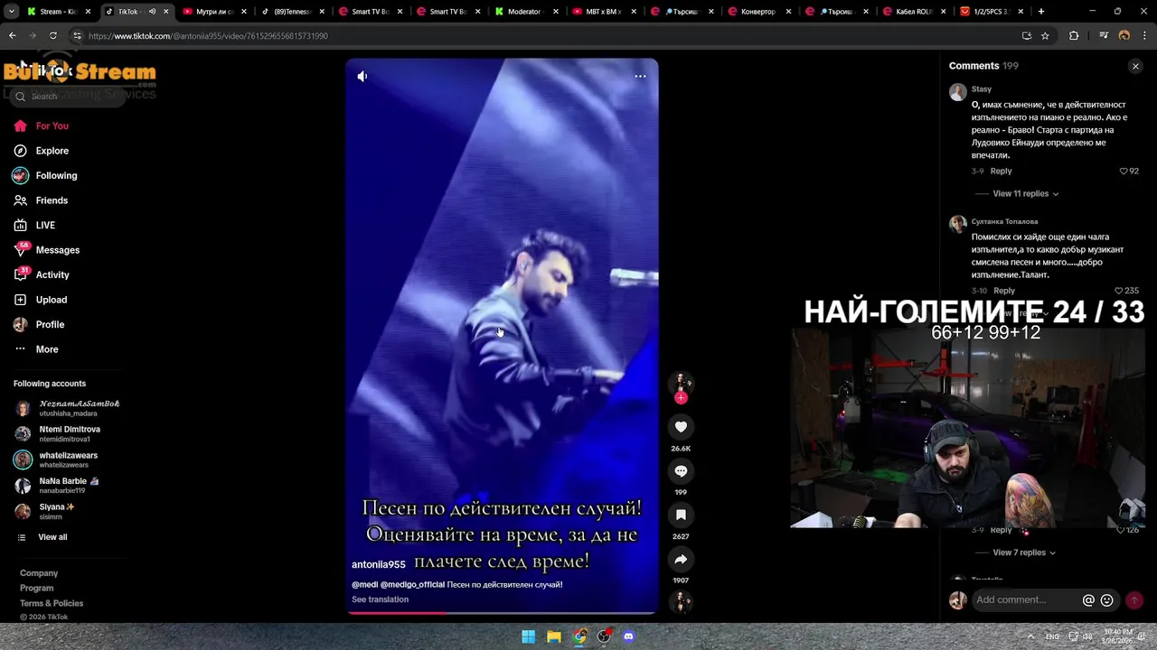Bookmark this page with the star icon
Viewport: 1157px width, 650px height.
pyautogui.click(x=1045, y=36)
